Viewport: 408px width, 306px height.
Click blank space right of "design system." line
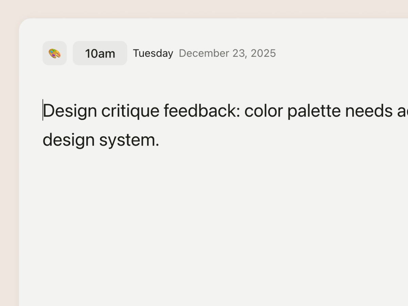[x=272, y=140]
